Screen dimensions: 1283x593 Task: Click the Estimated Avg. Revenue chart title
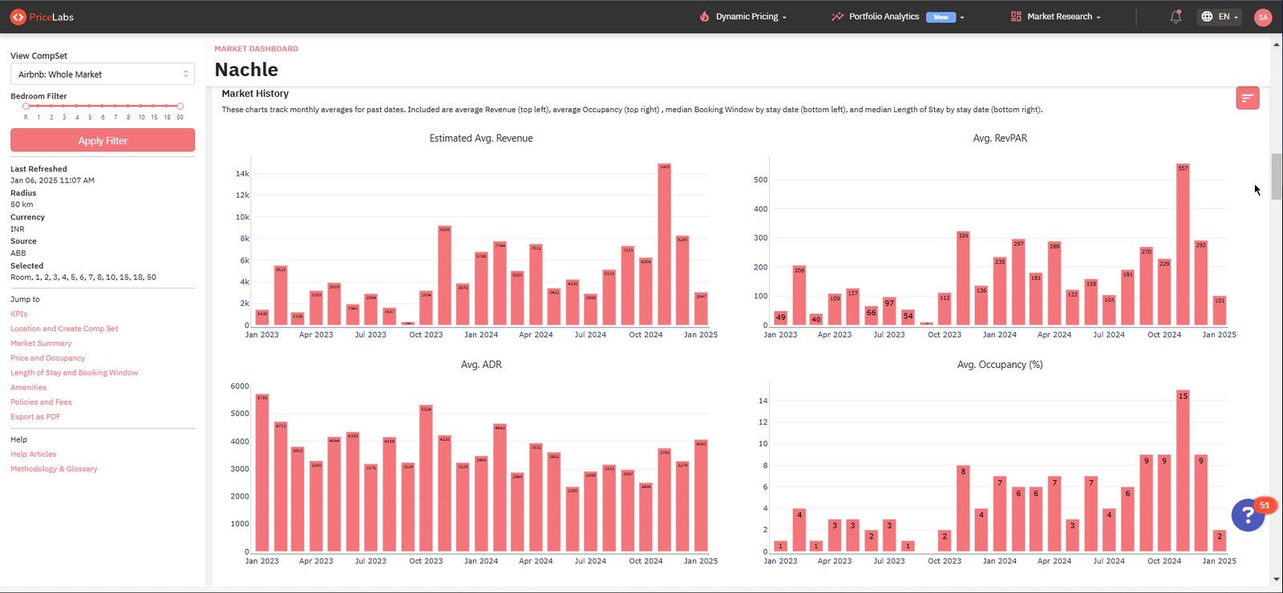pyautogui.click(x=481, y=139)
